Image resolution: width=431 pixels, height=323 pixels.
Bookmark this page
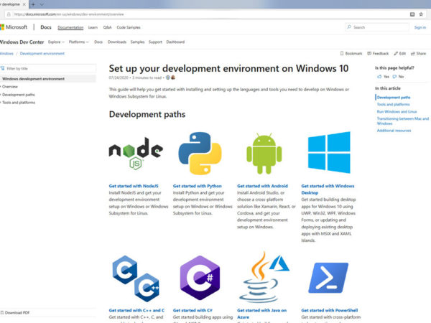[x=351, y=53]
